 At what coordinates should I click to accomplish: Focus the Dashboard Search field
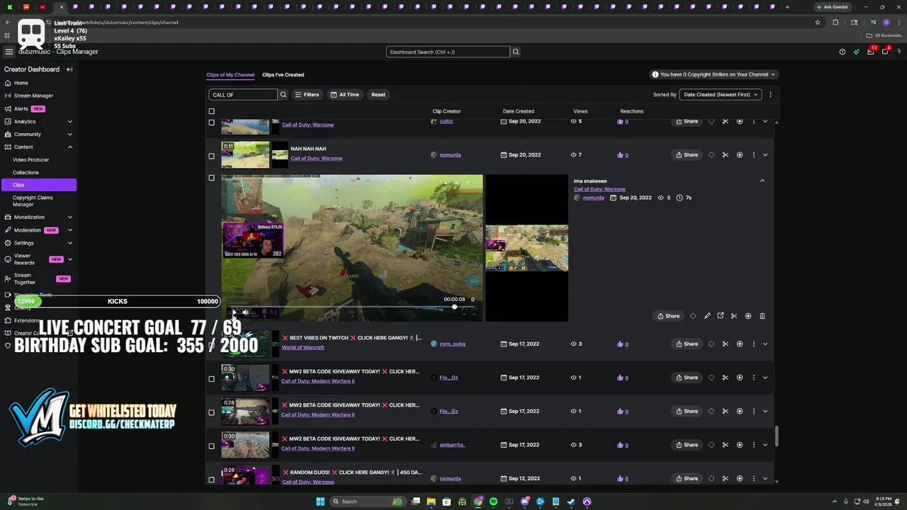pyautogui.click(x=448, y=52)
